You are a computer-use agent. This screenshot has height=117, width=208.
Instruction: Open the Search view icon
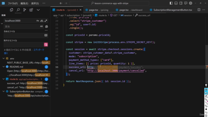(x=18, y=10)
